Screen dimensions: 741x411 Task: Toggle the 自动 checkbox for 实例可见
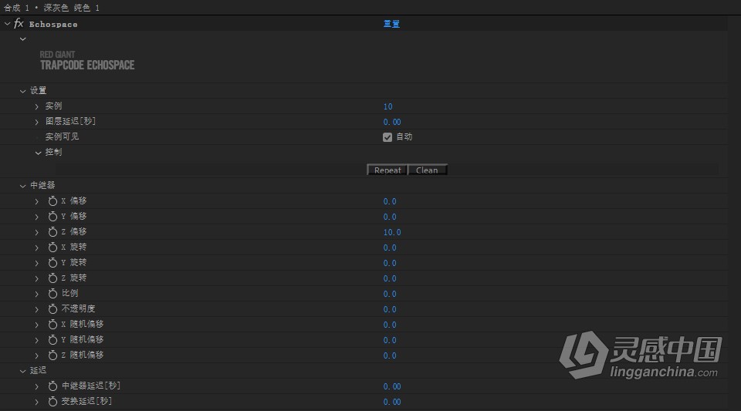(387, 136)
